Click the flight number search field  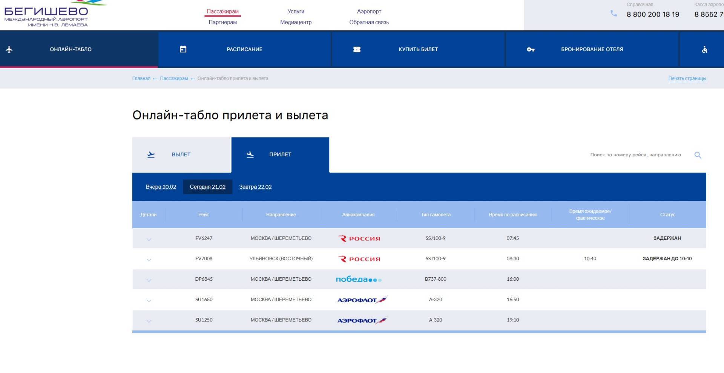click(635, 155)
